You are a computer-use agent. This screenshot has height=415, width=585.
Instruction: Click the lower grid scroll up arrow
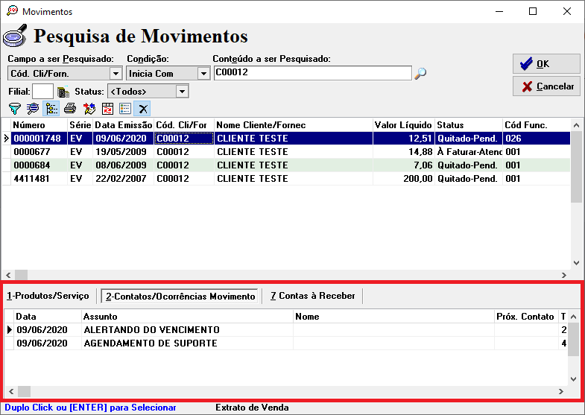(x=573, y=317)
